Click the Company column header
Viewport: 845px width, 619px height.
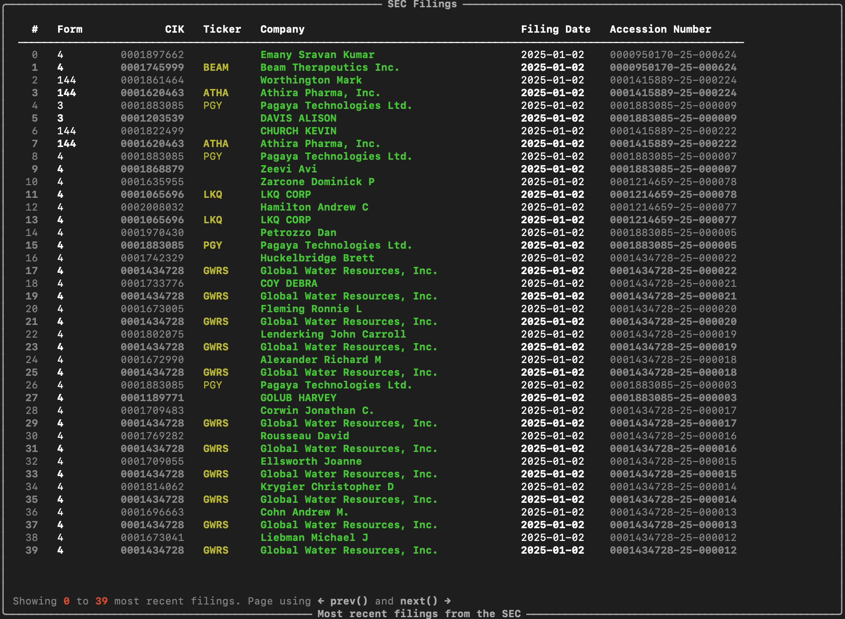click(282, 29)
